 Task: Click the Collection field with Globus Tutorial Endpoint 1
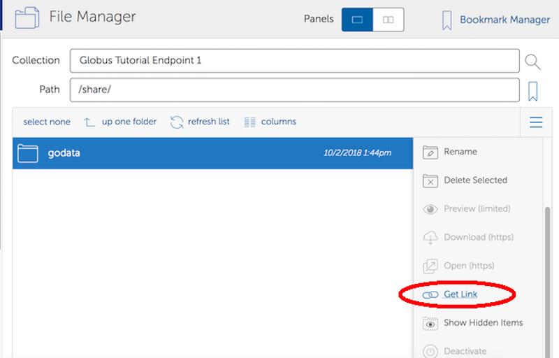click(x=294, y=61)
